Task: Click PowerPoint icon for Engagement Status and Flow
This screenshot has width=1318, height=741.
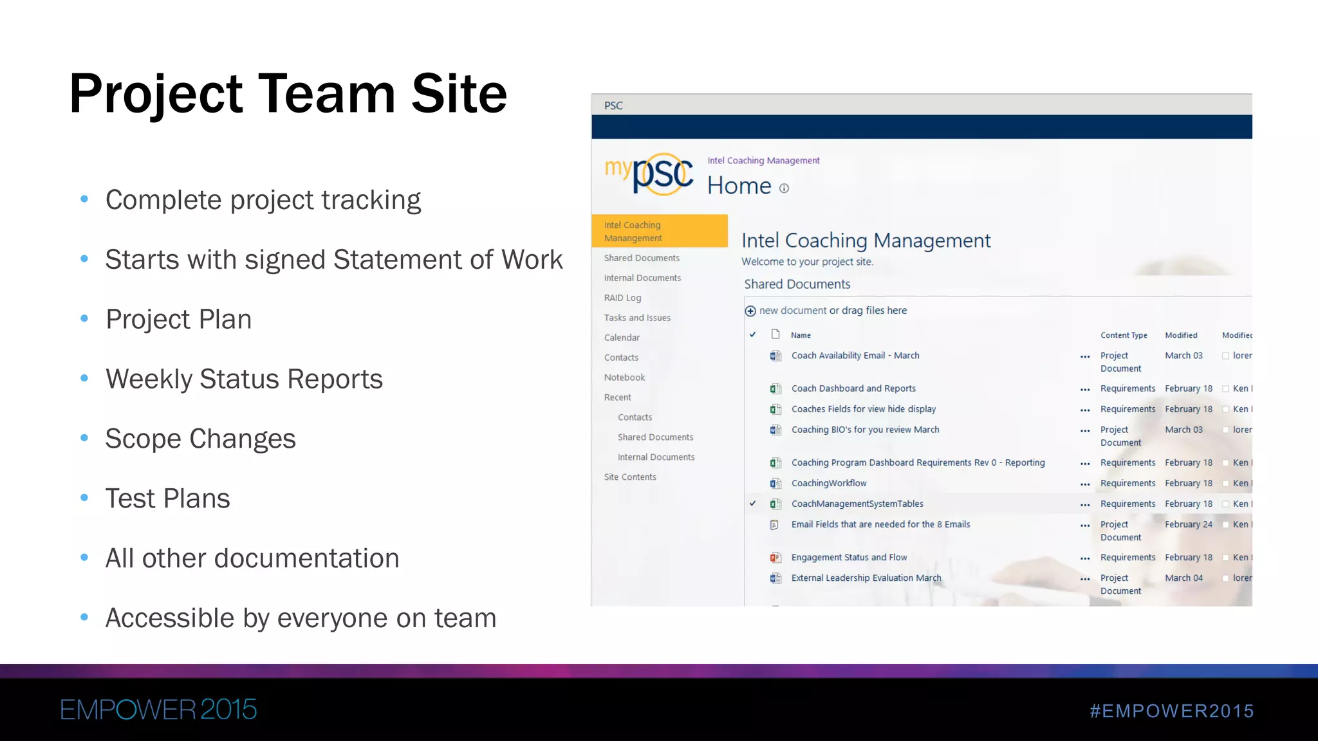Action: pyautogui.click(x=776, y=558)
